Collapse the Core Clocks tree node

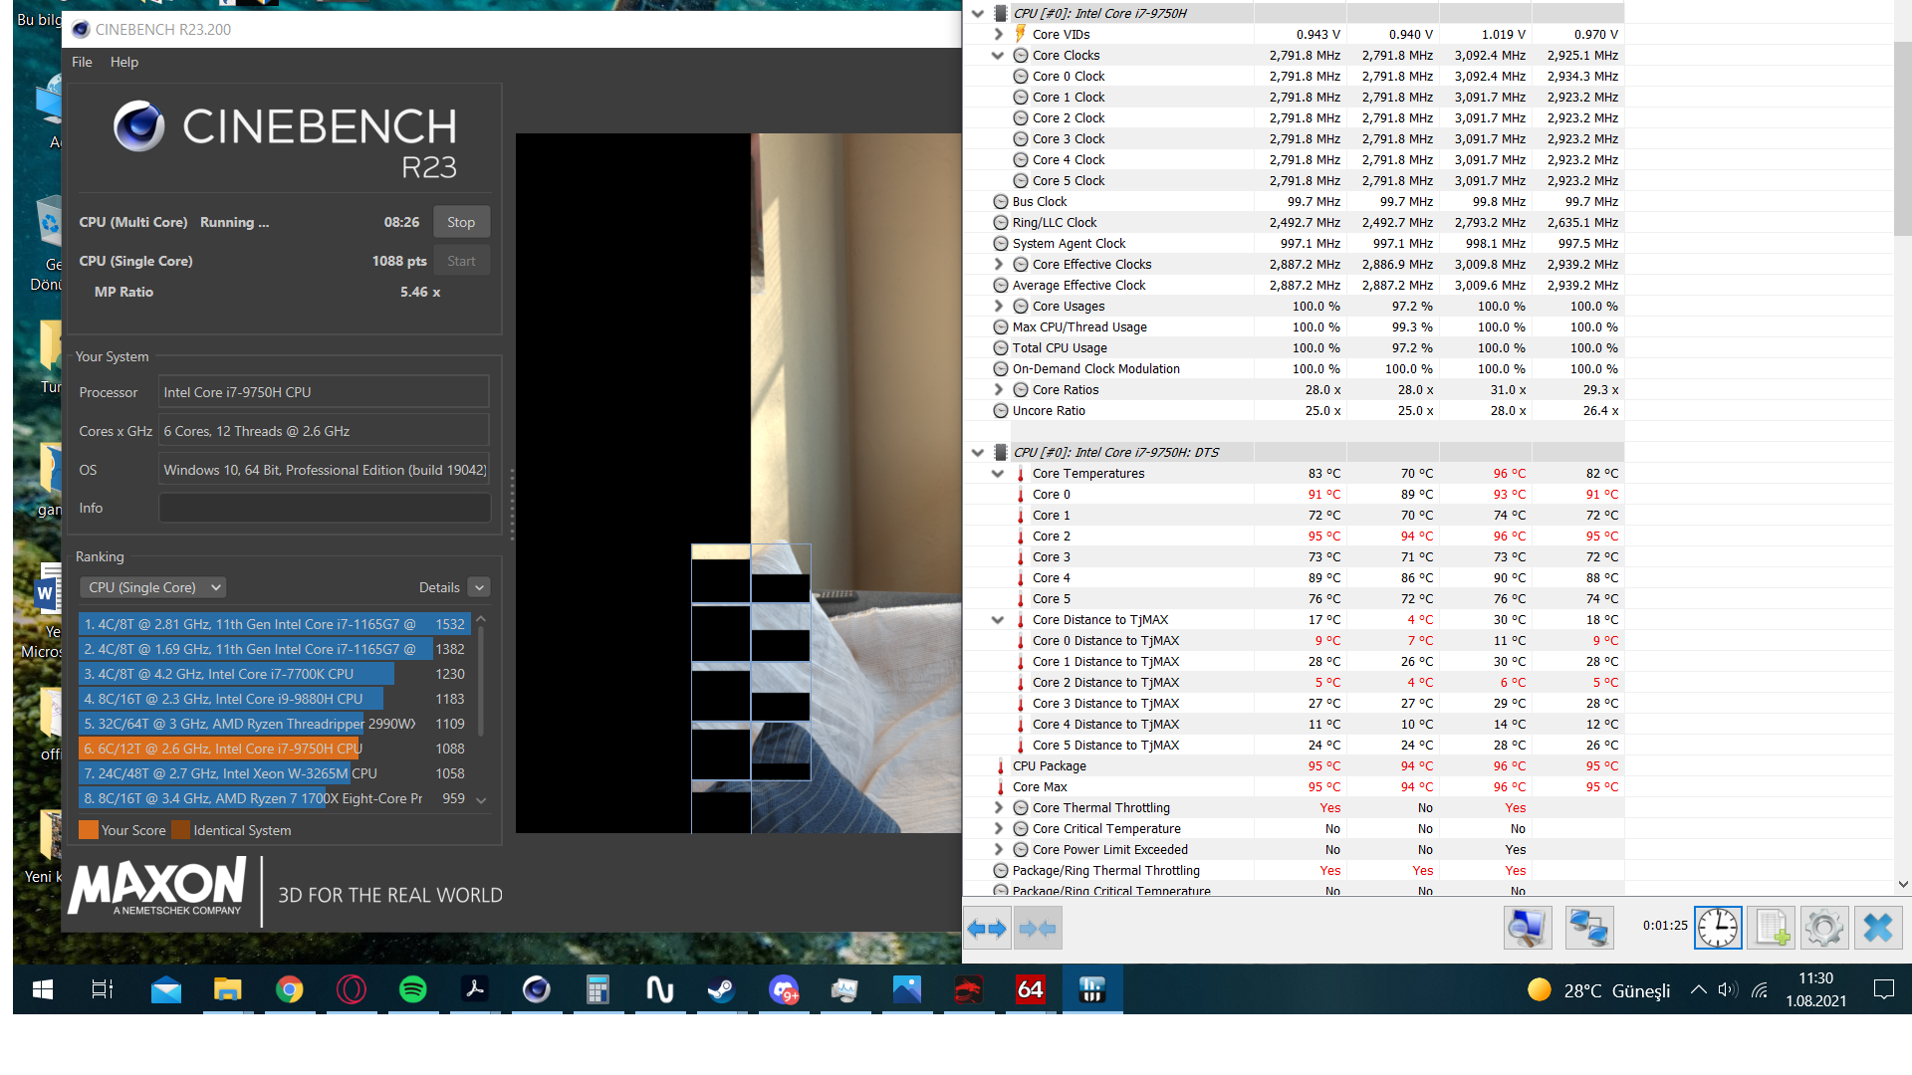998,56
